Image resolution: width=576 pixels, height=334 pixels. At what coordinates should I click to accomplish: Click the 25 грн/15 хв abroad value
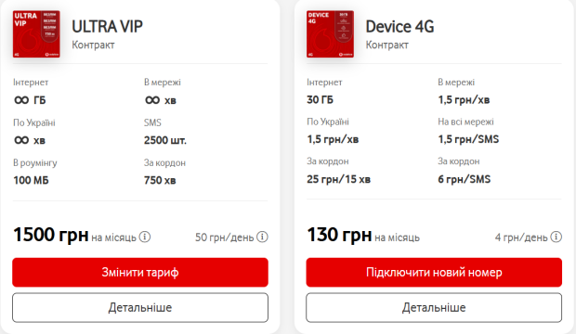click(339, 179)
